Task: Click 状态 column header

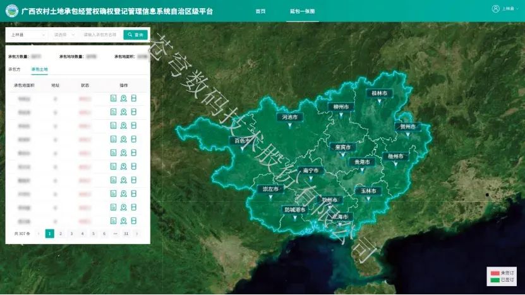Action: point(85,86)
